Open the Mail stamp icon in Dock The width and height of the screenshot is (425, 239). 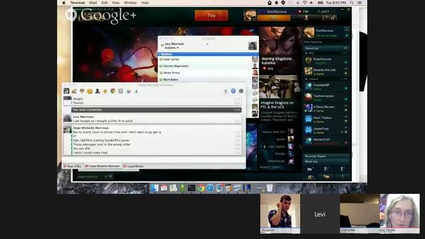[x=219, y=188]
